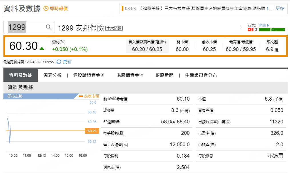Image resolution: width=290 pixels, height=173 pixels.
Task: Open the 個股輪證資金流 tab
Action: (89, 75)
